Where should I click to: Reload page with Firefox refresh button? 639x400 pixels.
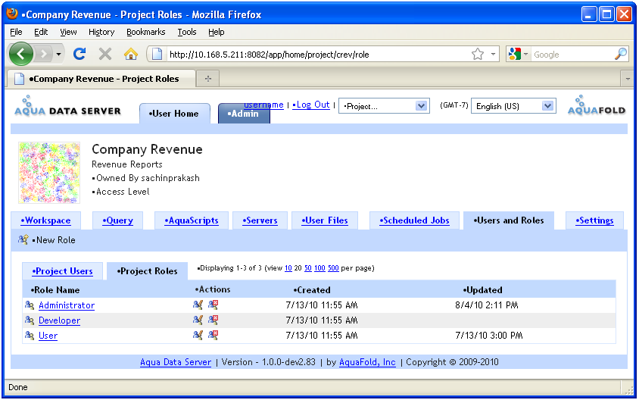79,54
